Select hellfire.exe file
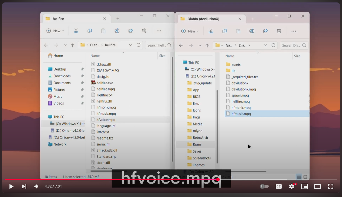The width and height of the screenshot is (342, 197). point(102,83)
